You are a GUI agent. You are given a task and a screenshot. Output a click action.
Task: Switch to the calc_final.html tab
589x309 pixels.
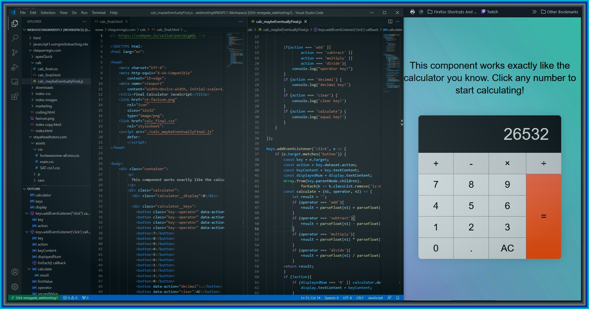coord(111,22)
